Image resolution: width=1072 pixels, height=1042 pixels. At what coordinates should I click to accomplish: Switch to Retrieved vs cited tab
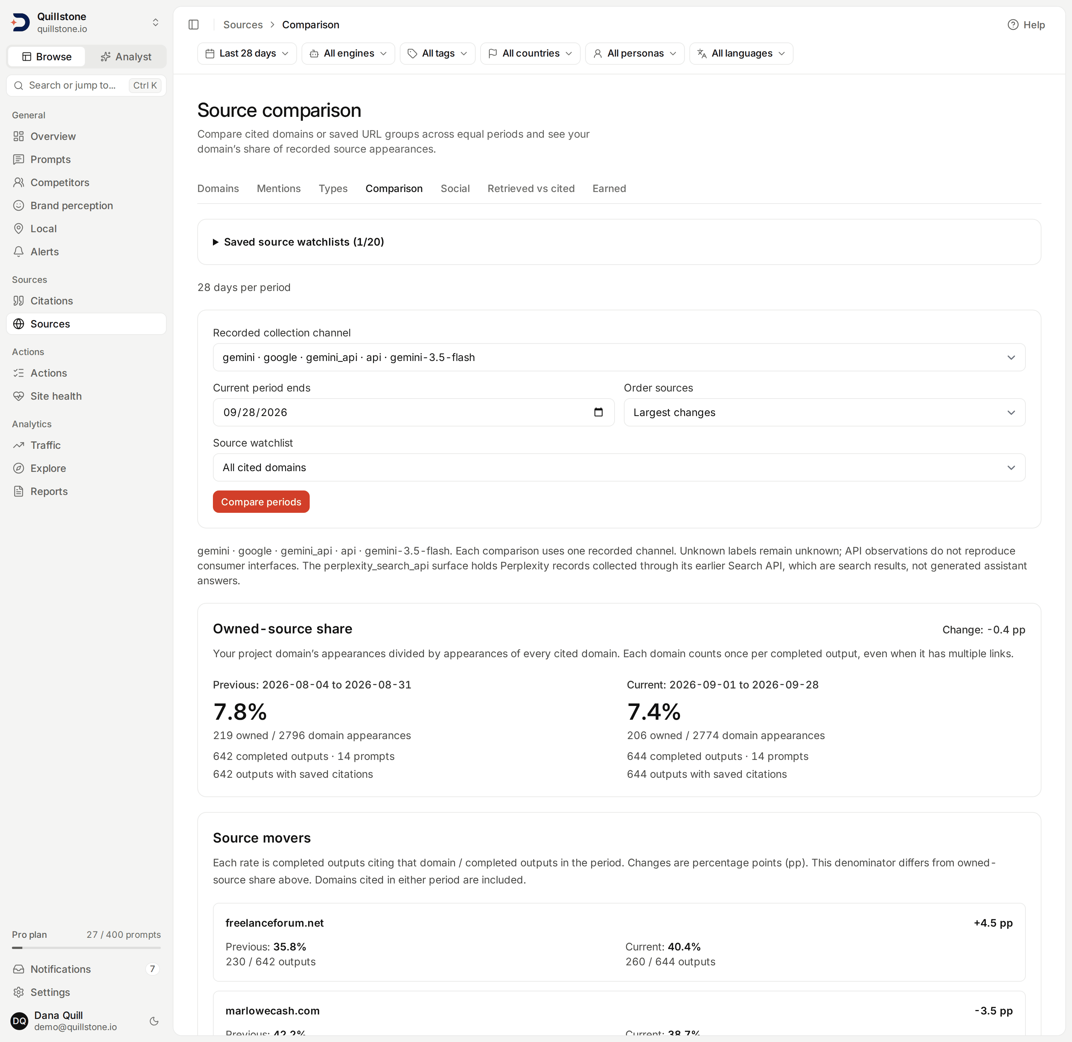[x=531, y=188]
